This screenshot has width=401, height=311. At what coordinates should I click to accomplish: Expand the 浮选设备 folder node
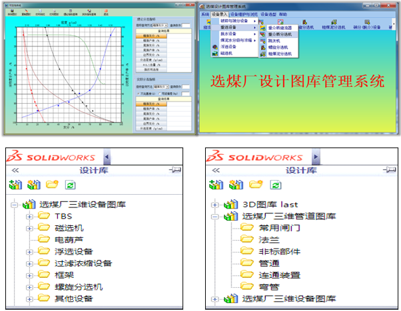(x=28, y=252)
